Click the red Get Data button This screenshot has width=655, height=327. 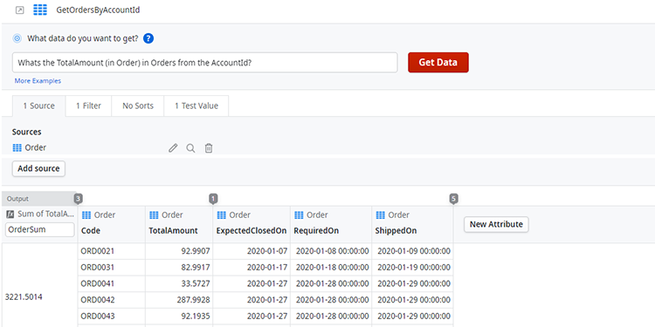tap(438, 63)
